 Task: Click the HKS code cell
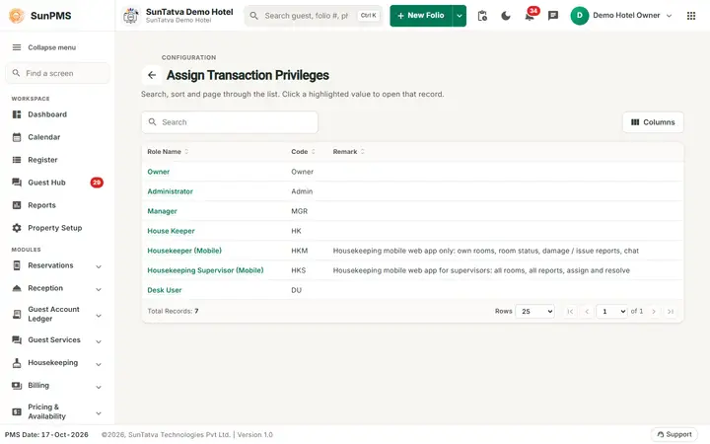pos(299,270)
